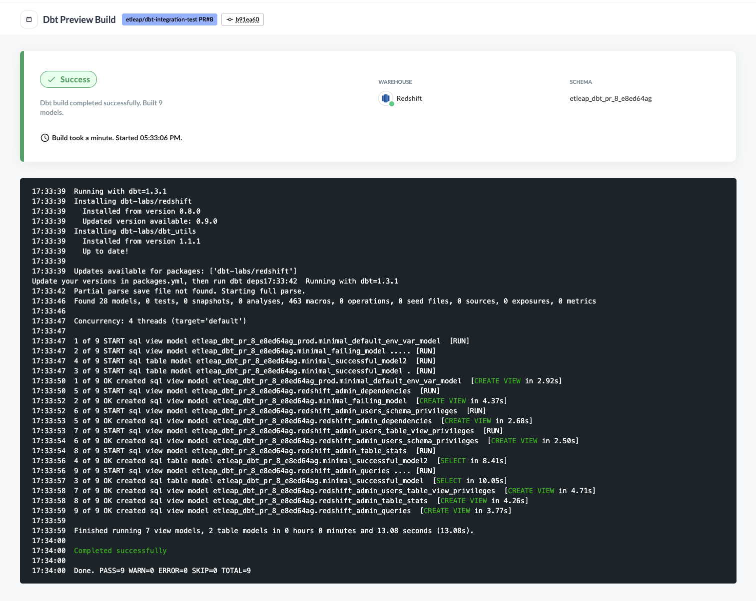The height and width of the screenshot is (601, 756).
Task: Select schema name etleap_dbt_pr_8_e8ed64ag
Action: [x=611, y=98]
